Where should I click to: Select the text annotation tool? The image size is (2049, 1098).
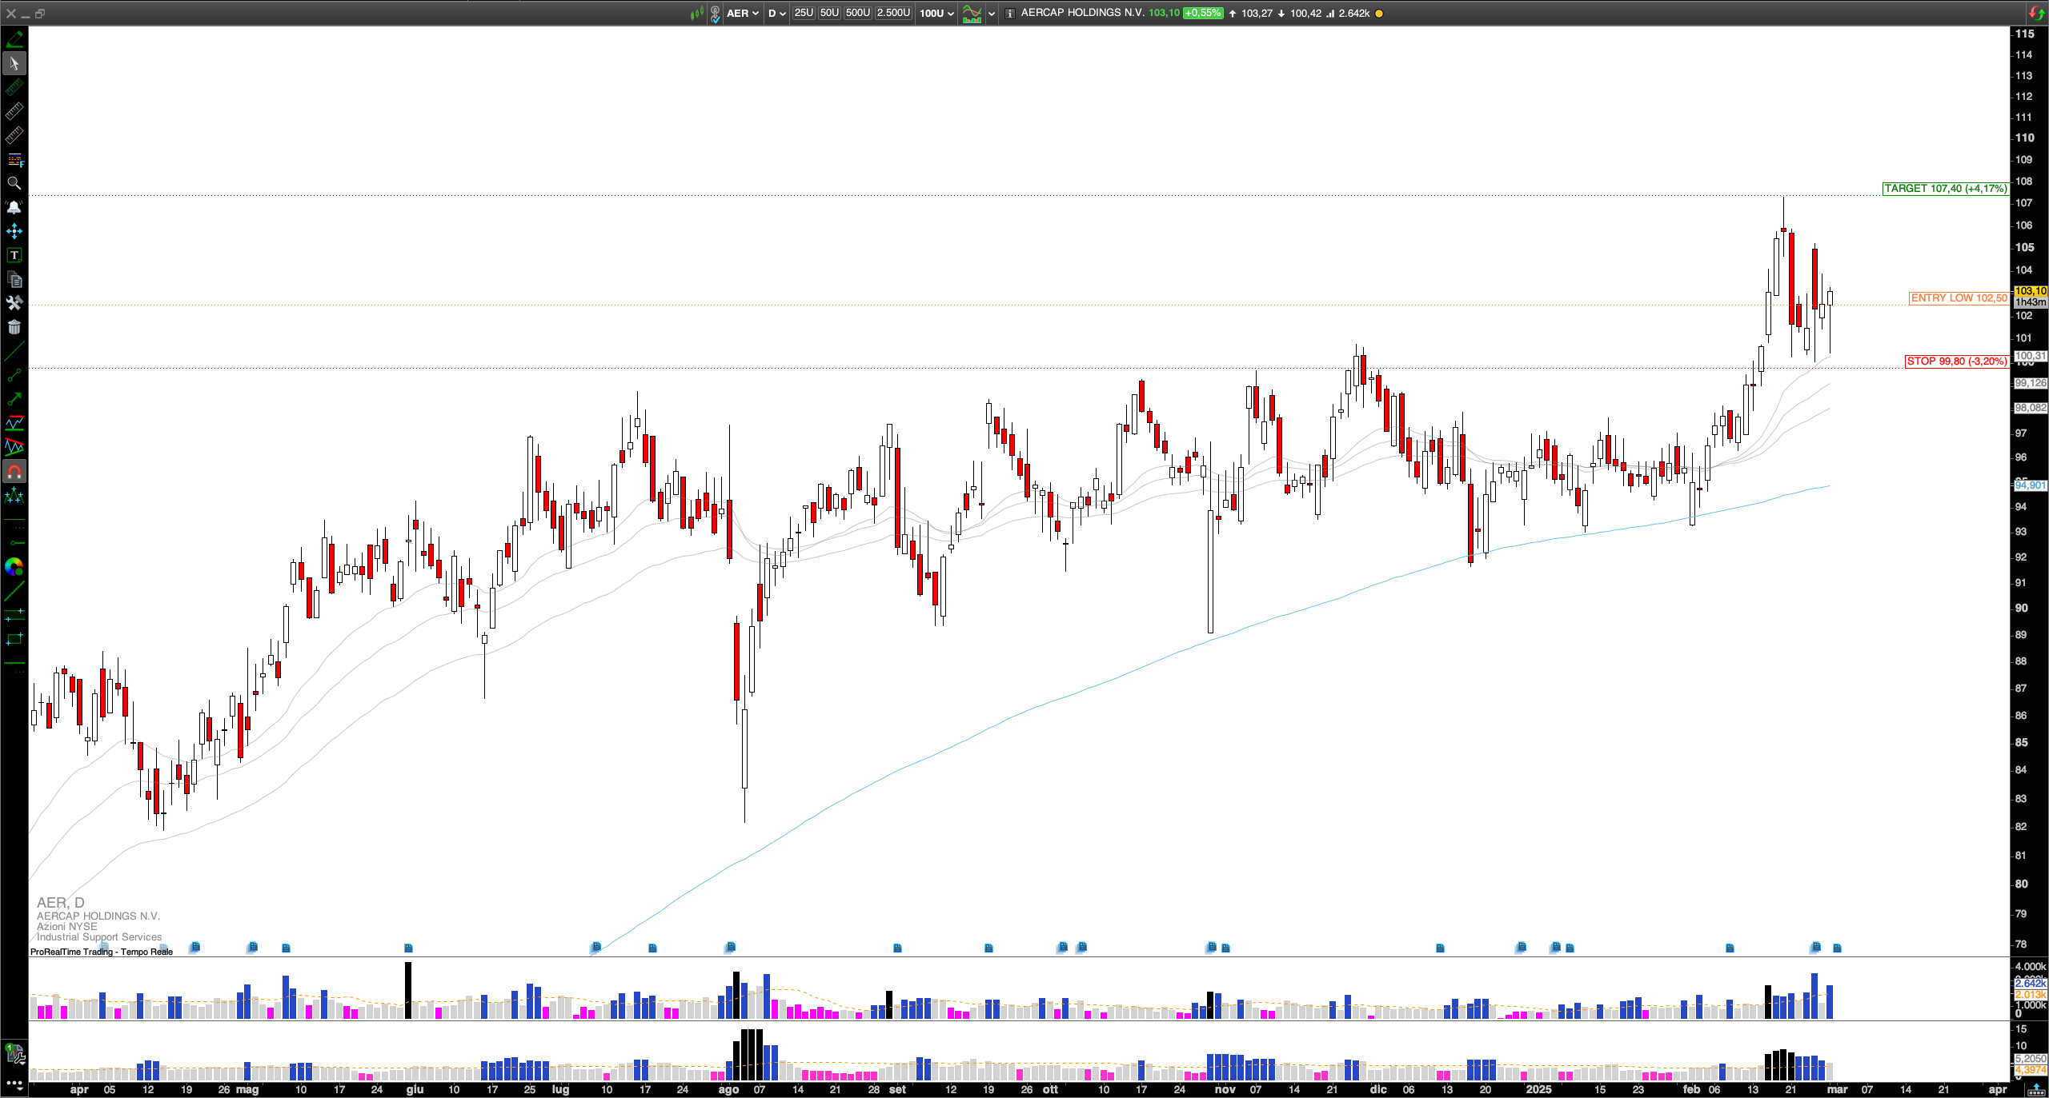click(14, 255)
